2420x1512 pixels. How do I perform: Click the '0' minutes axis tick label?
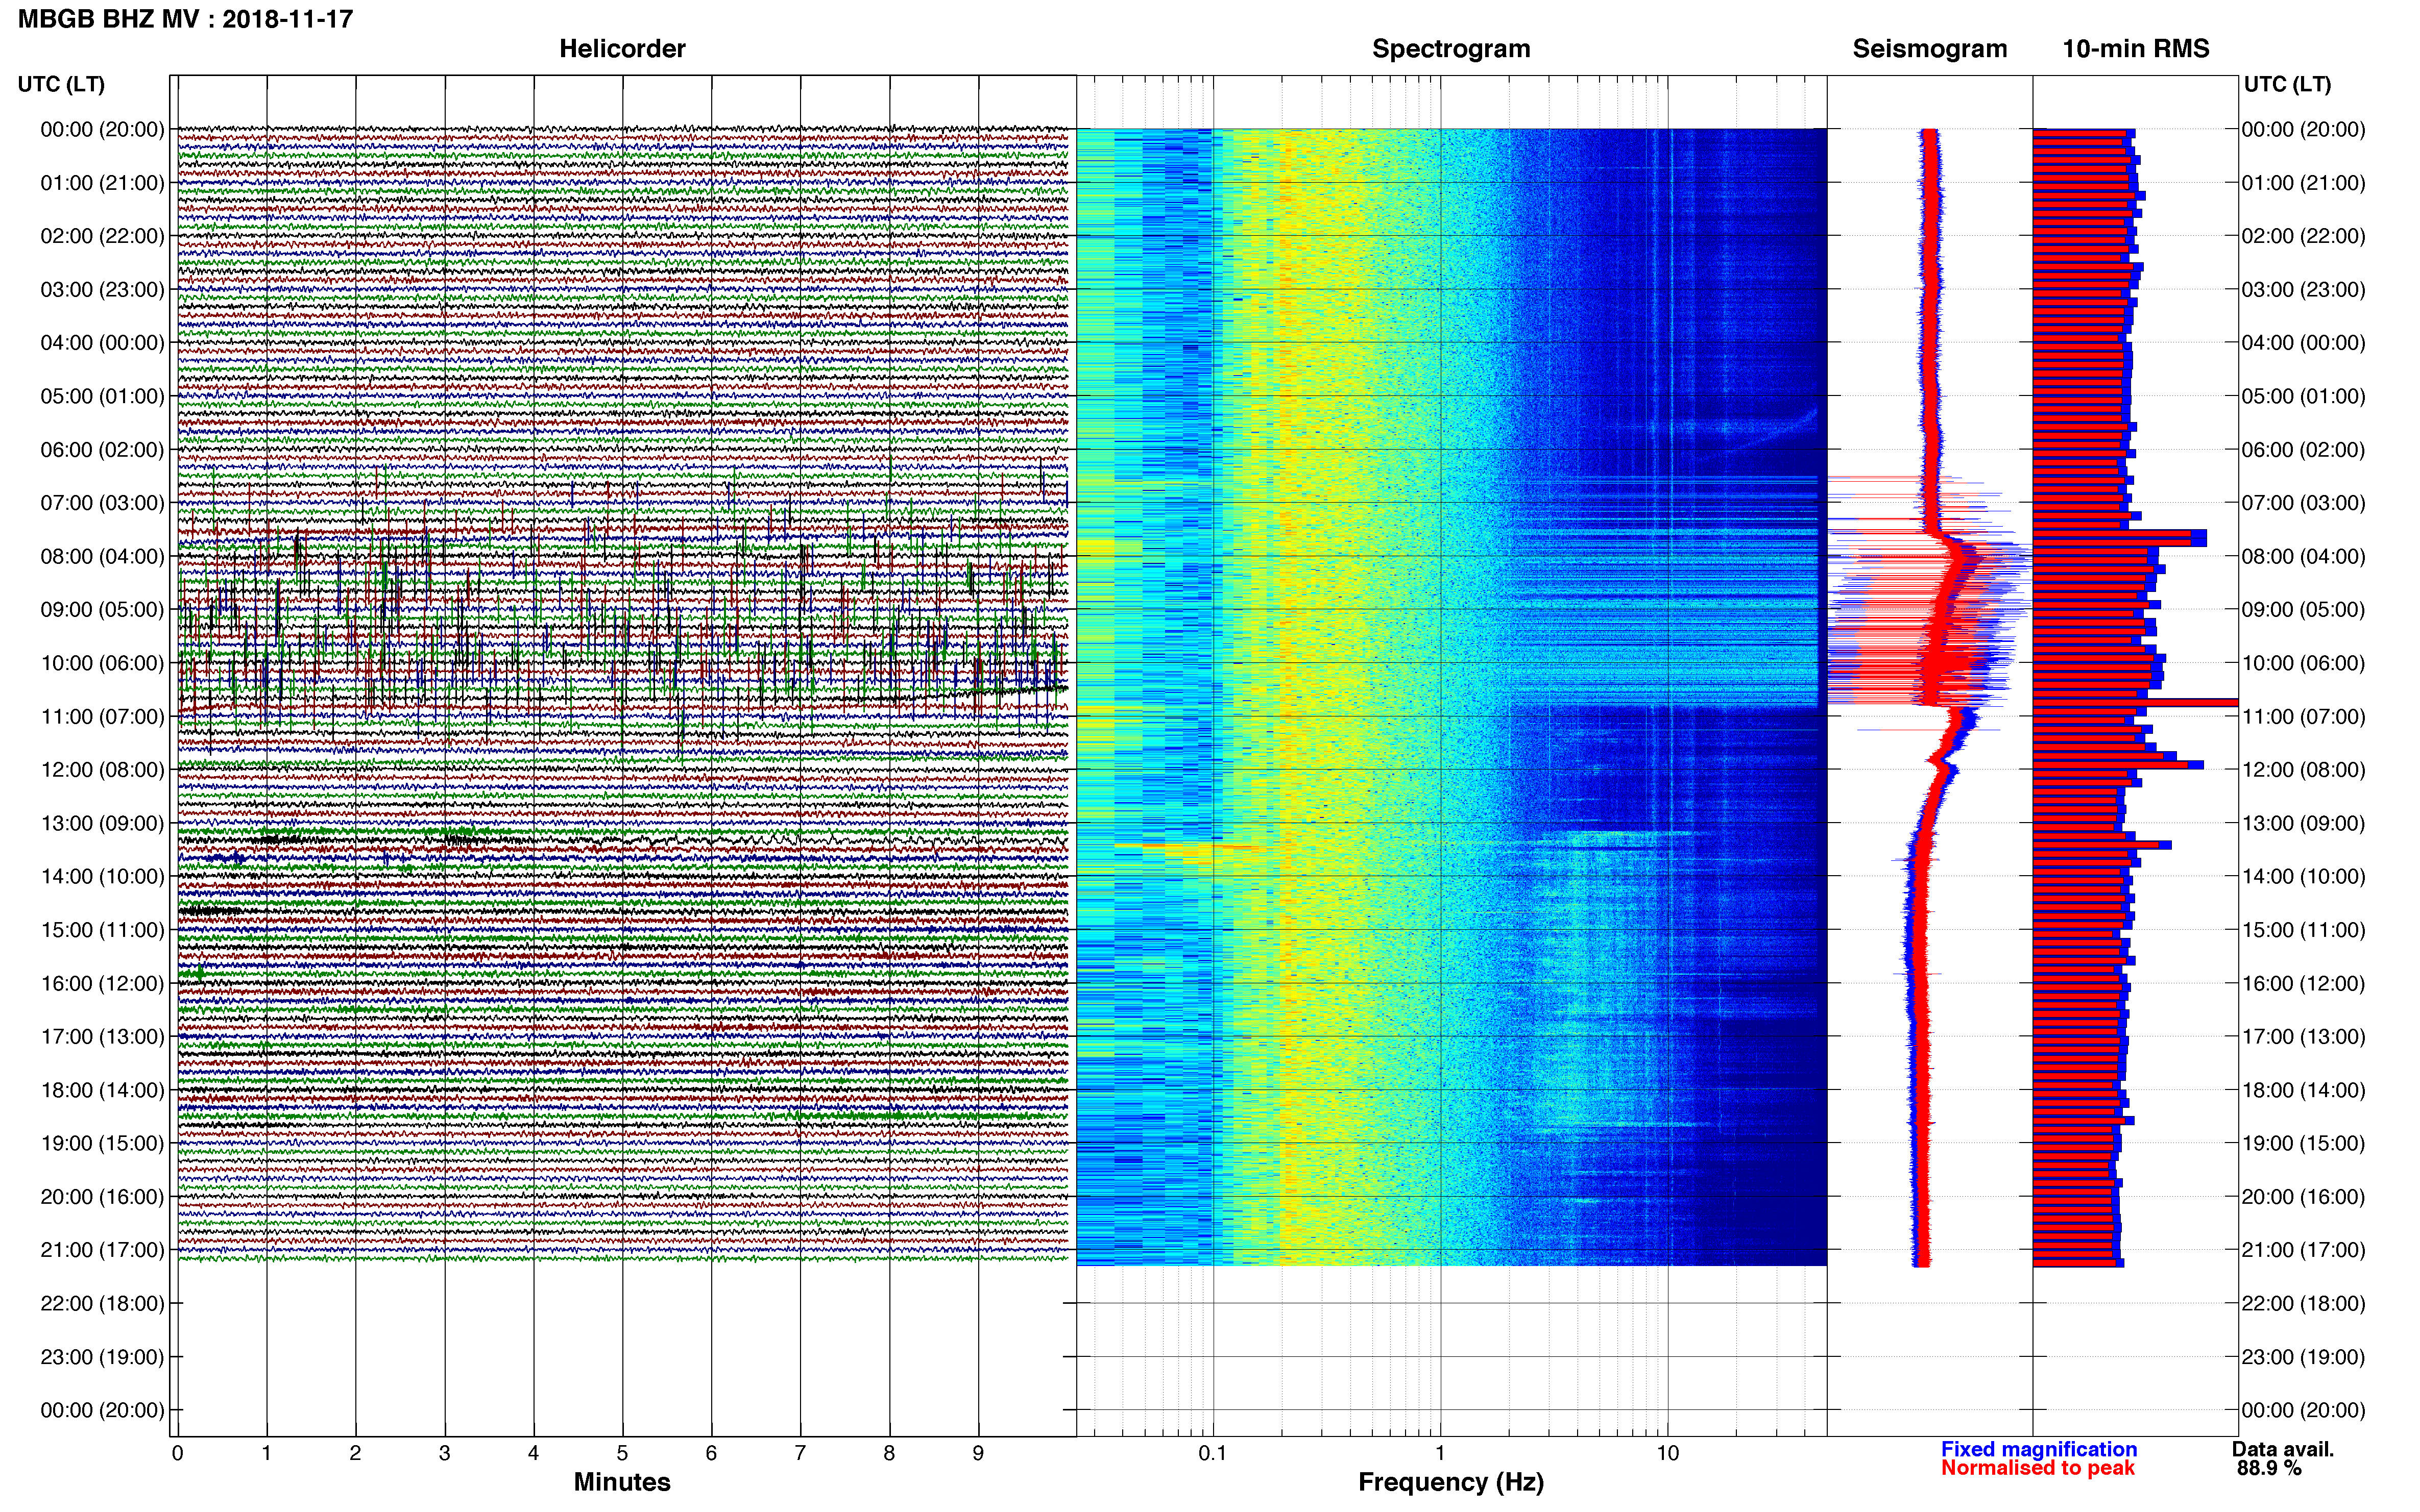click(177, 1453)
